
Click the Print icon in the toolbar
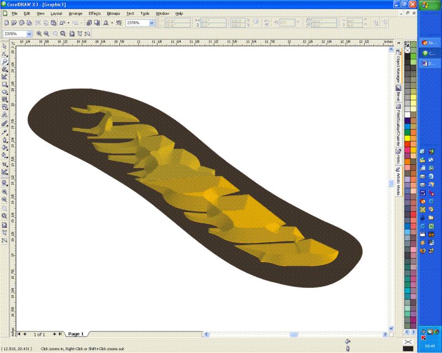[30, 23]
